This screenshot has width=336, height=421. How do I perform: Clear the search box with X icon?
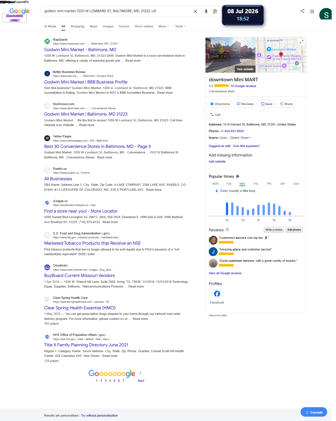195,11
